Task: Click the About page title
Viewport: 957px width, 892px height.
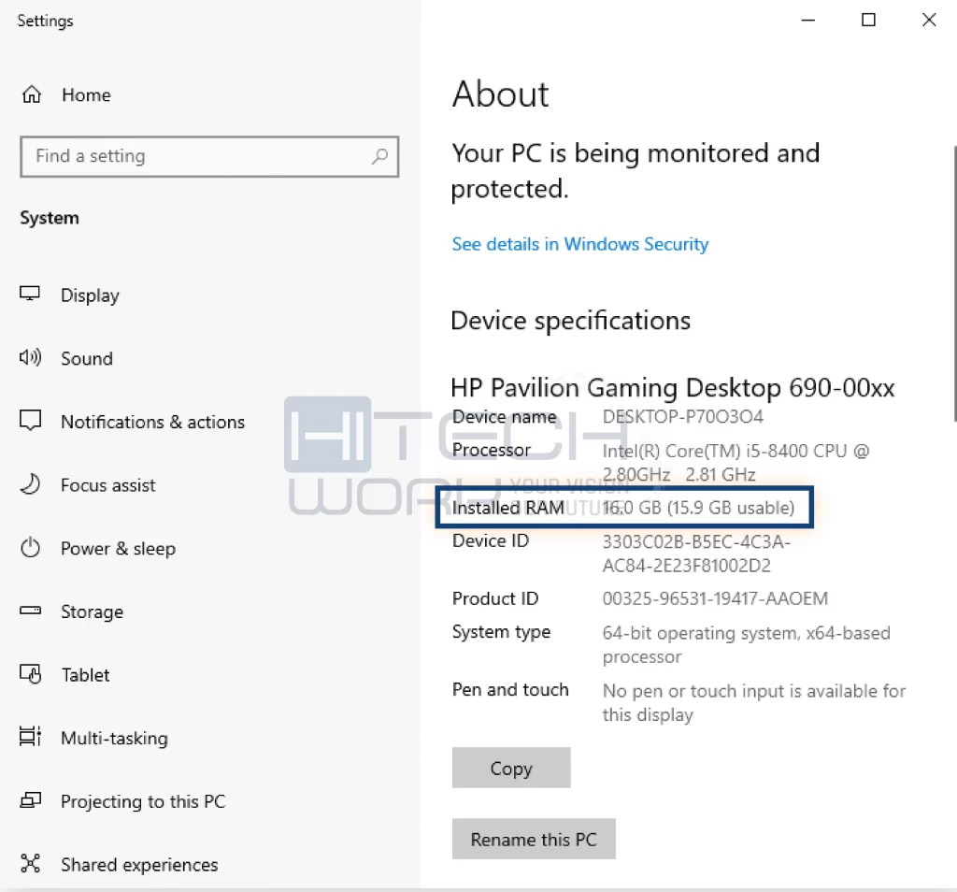Action: coord(500,94)
